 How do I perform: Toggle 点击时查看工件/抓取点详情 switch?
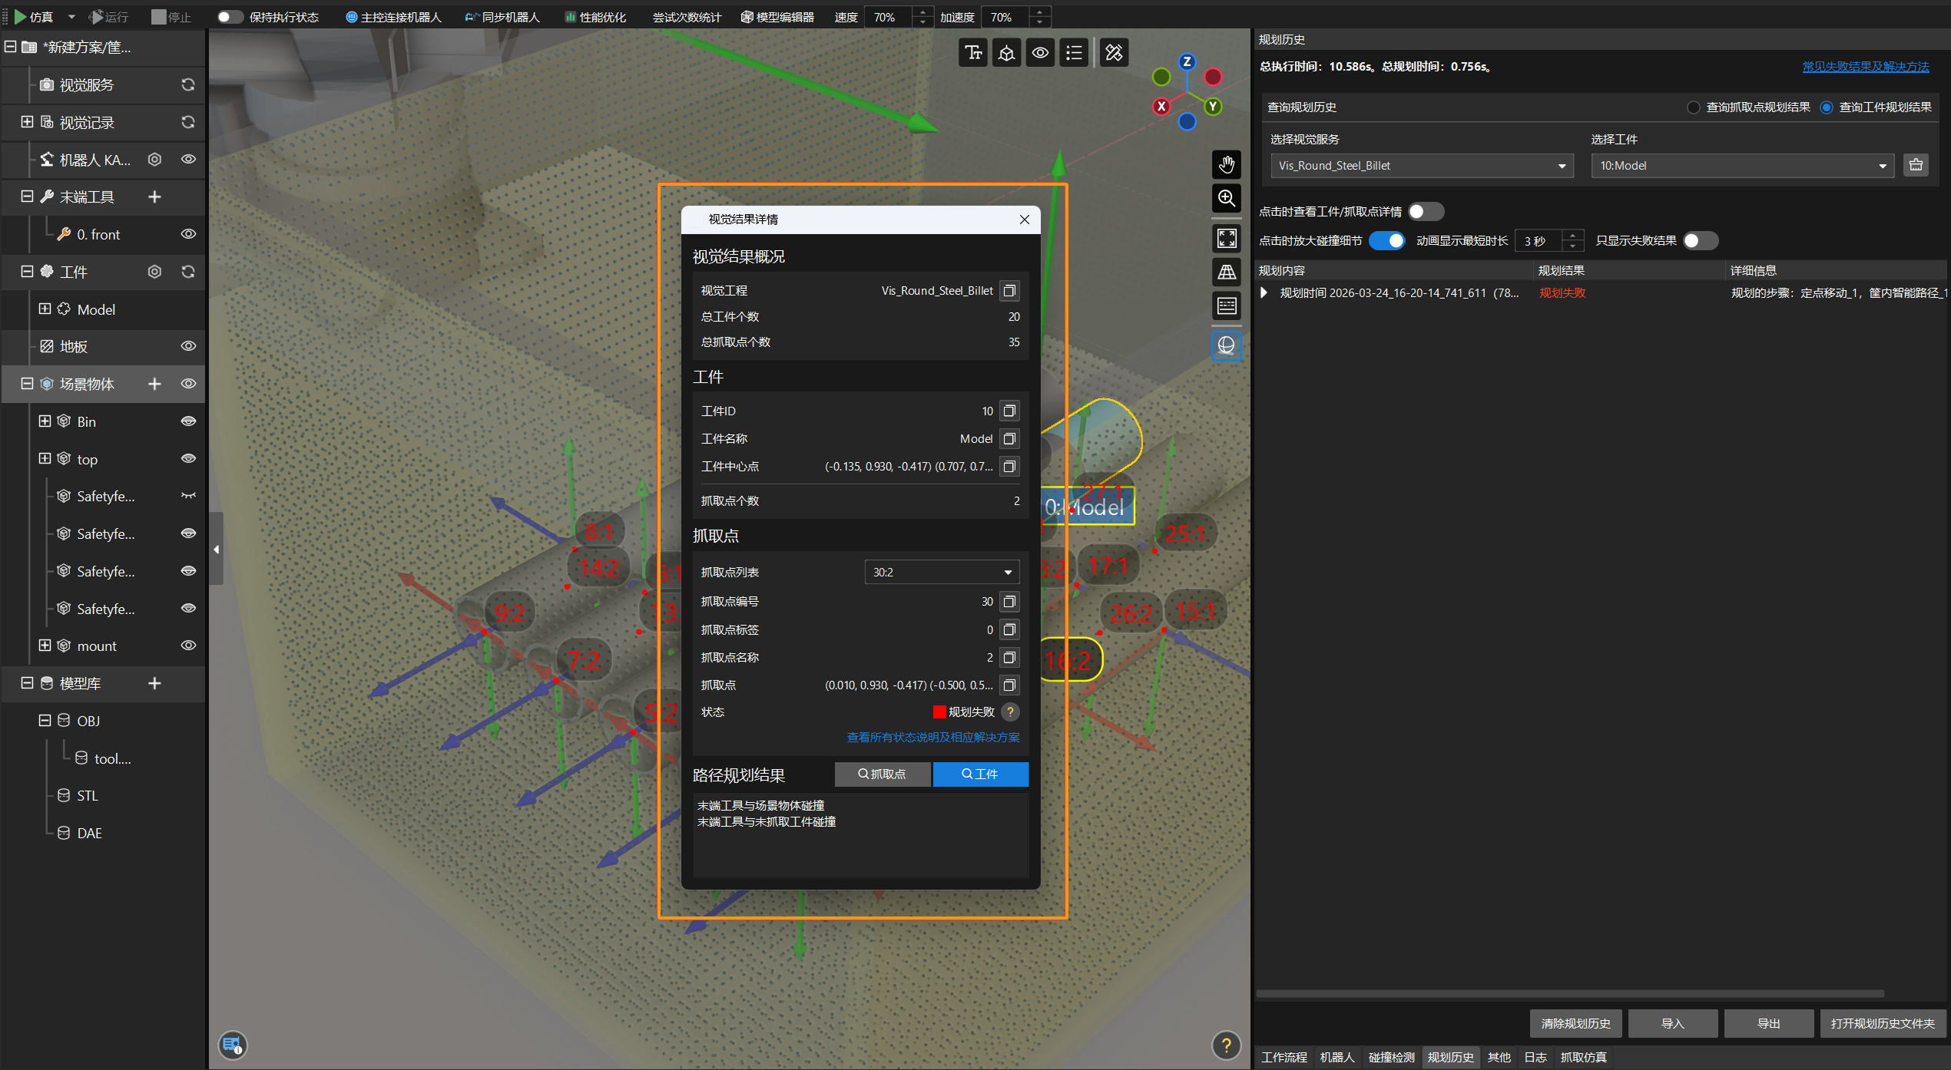point(1426,211)
